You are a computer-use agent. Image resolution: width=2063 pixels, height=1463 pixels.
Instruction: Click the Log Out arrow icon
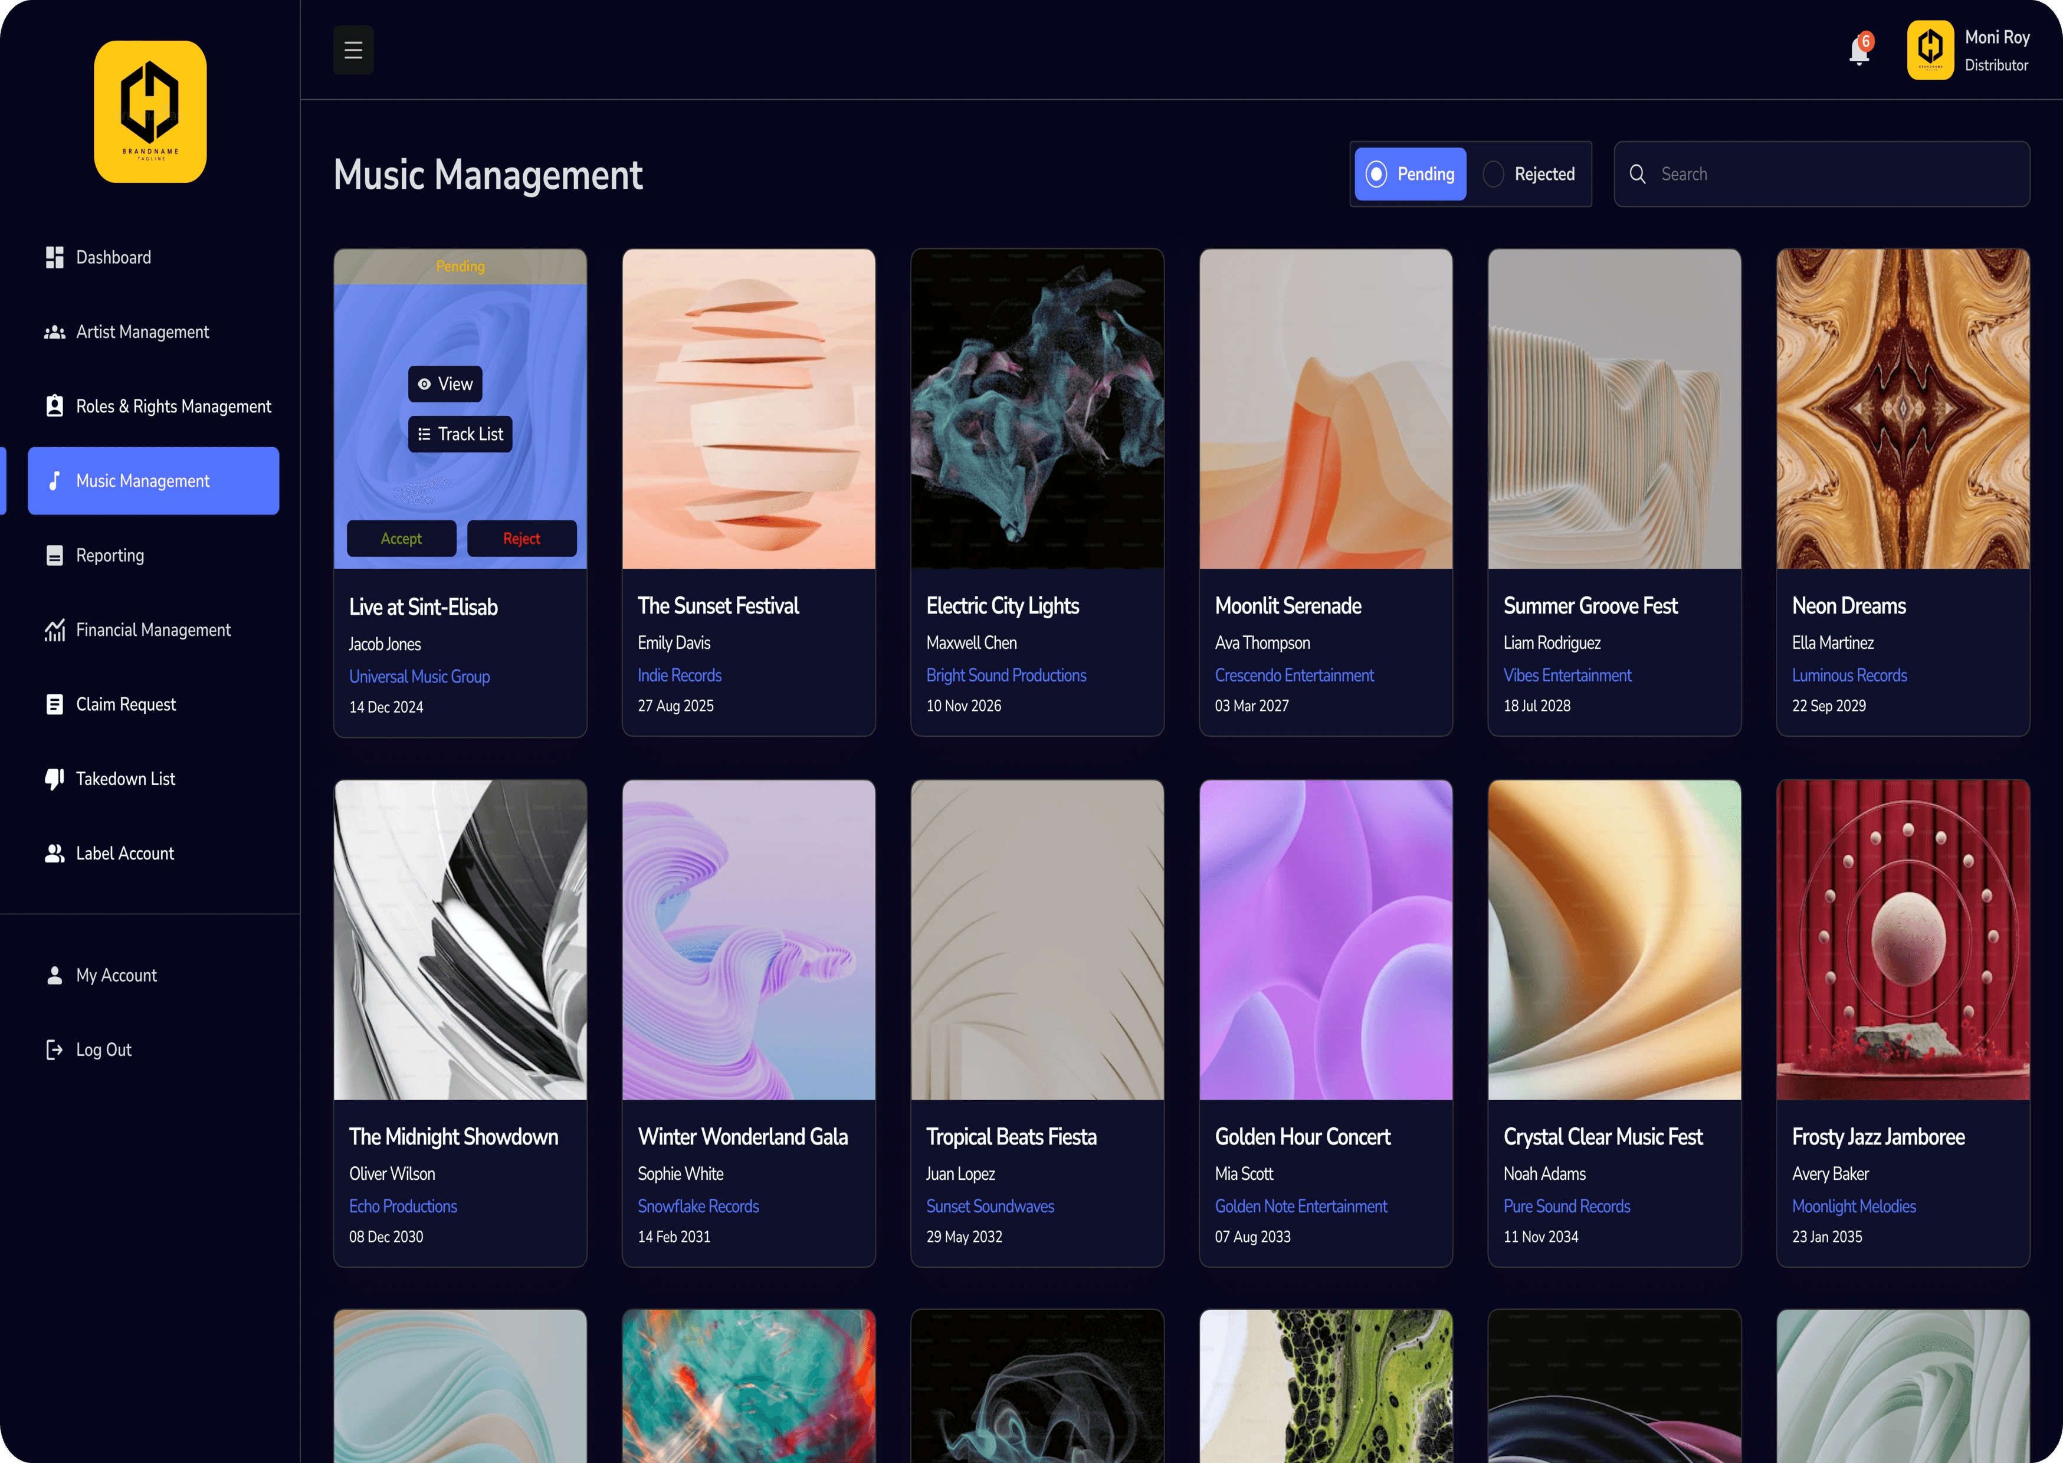tap(55, 1049)
